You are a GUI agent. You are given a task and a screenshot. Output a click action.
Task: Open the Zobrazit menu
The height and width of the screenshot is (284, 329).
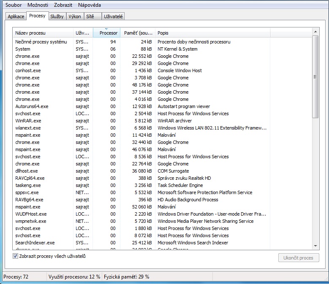point(63,5)
